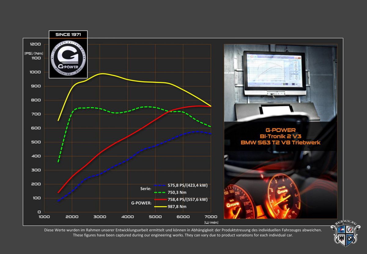The width and height of the screenshot is (367, 254).
Task: Click the German disclaimer sentence
Action: [183, 230]
